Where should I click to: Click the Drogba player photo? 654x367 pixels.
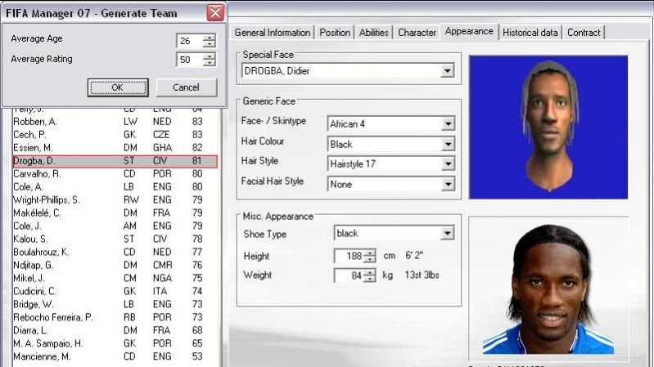pyautogui.click(x=548, y=289)
